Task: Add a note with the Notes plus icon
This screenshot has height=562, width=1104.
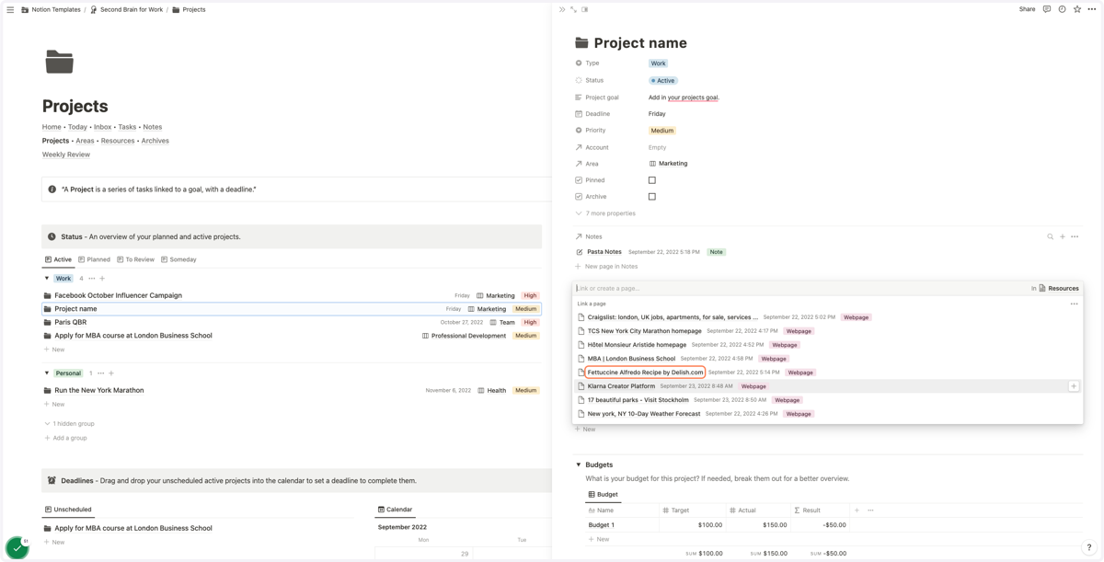Action: coord(1063,236)
